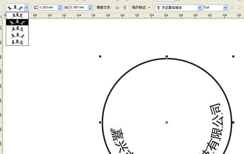Click the top-left selection handle
The image size is (244, 154).
tap(100, 56)
